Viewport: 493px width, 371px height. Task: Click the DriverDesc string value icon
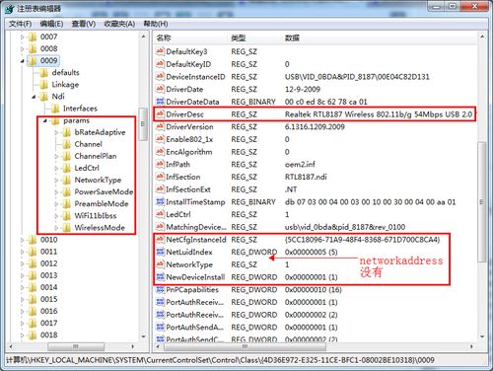coord(160,114)
